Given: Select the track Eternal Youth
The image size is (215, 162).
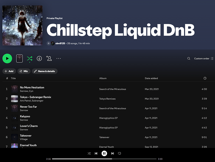Looking at the screenshot, I should point(28,145).
